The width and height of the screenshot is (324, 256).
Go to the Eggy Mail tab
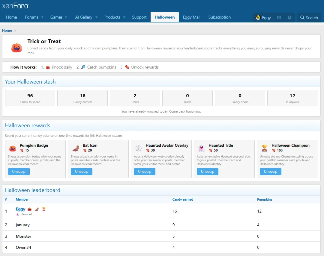(191, 17)
